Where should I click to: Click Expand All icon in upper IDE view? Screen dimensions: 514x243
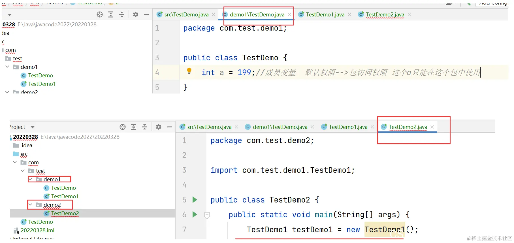tap(111, 14)
